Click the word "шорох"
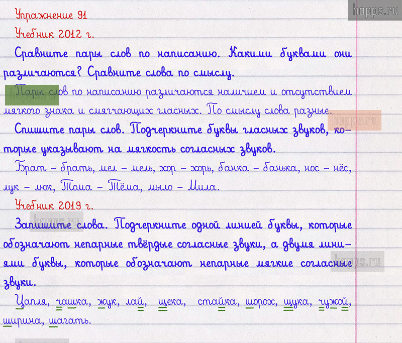 pos(261,301)
